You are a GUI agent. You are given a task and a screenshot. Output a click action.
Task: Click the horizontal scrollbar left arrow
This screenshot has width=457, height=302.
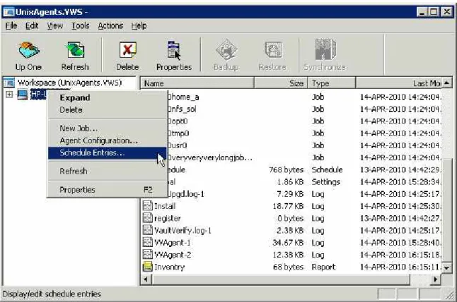click(x=146, y=279)
